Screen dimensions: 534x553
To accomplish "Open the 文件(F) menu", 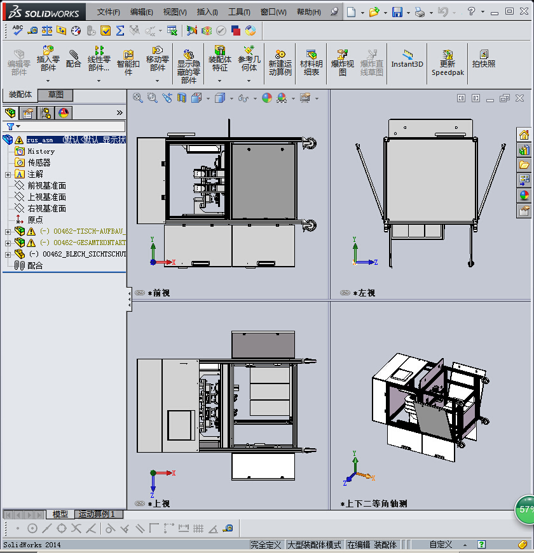I will point(109,12).
